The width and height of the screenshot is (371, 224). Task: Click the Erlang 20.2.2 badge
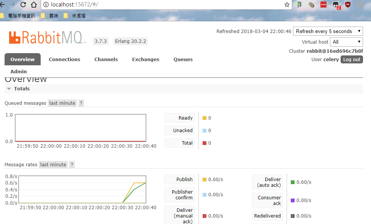[130, 41]
